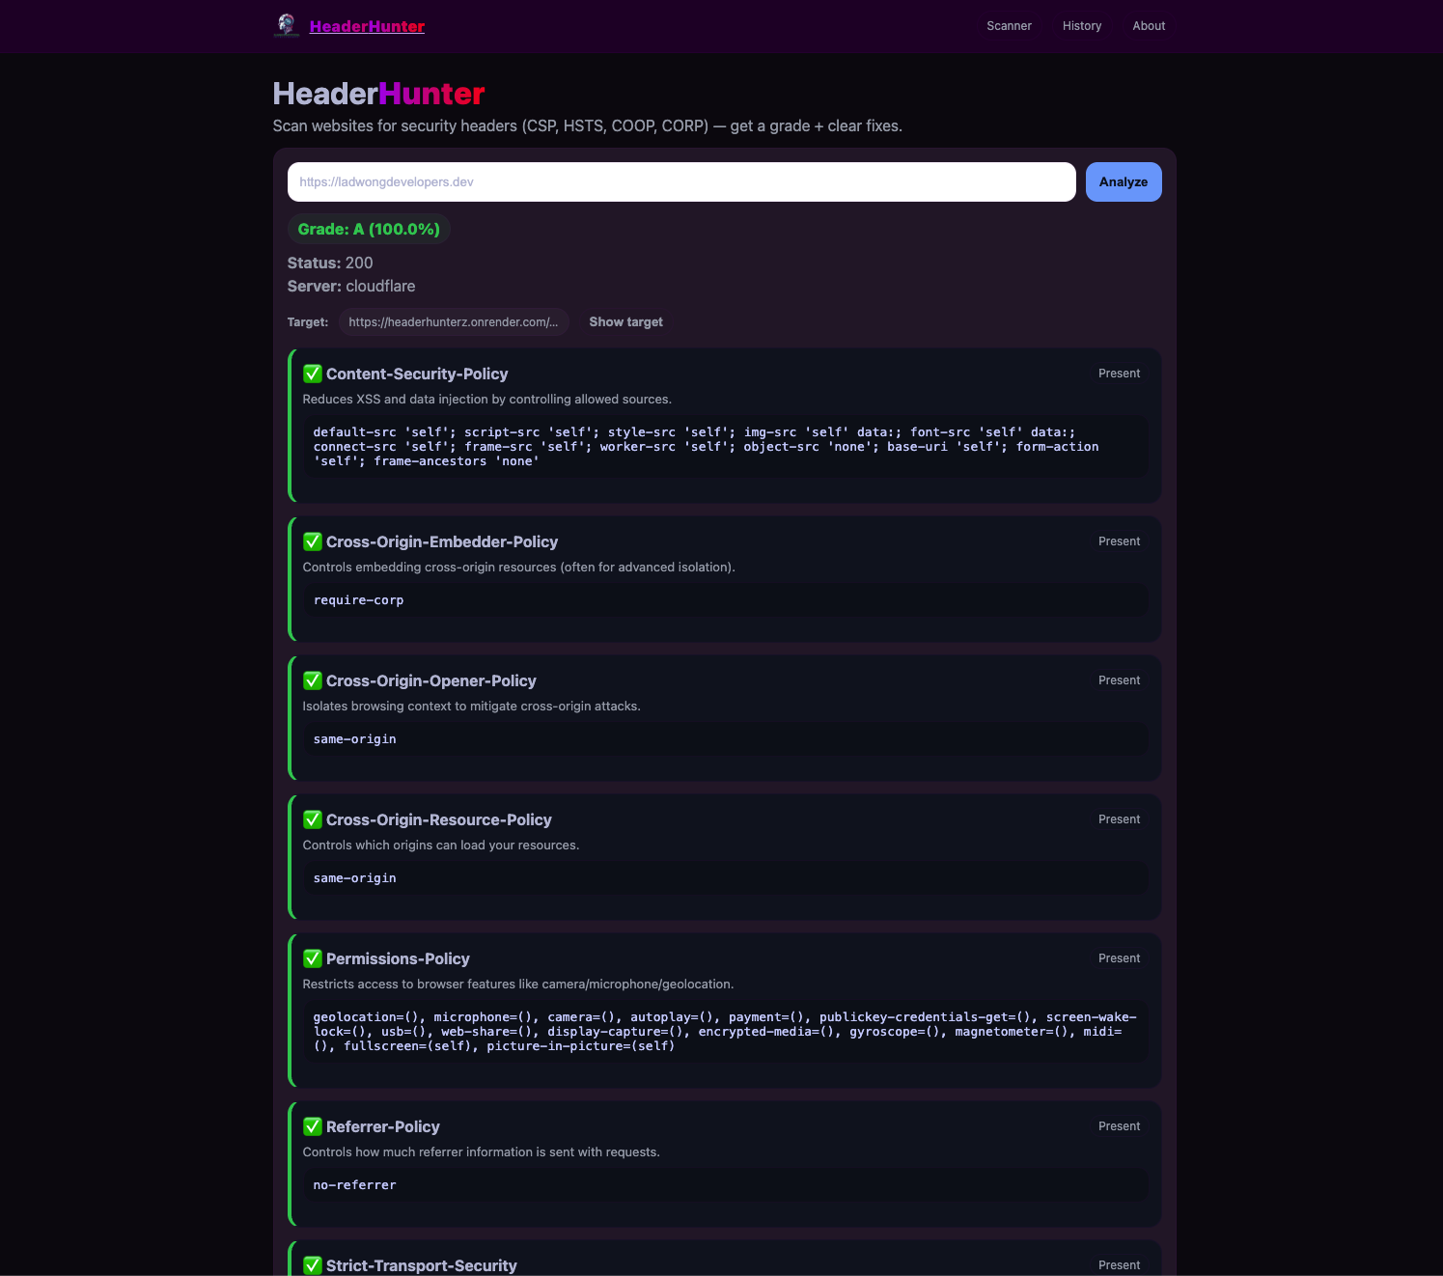Click the Present badge on Content-Security-Policy
Screen dimensions: 1443x1276
coord(1119,373)
